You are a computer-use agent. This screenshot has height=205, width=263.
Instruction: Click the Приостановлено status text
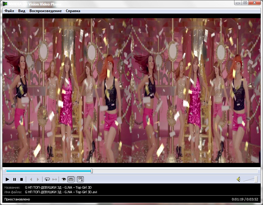tap(17, 199)
